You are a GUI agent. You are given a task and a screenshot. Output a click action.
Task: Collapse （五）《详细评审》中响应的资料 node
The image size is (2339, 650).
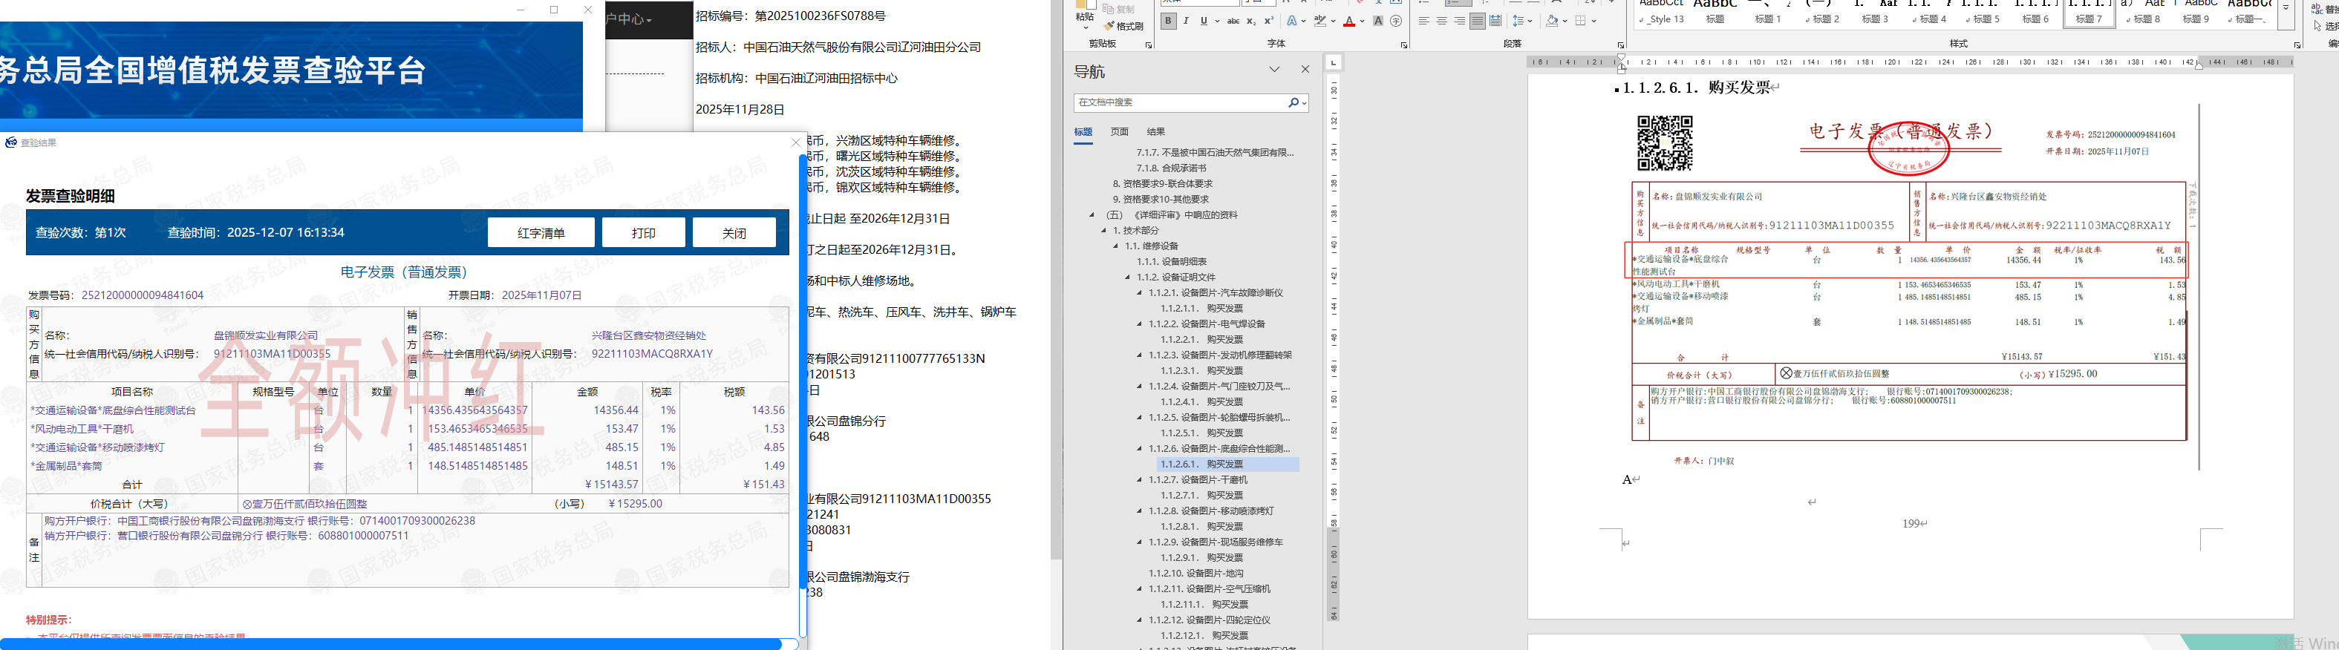point(1092,215)
